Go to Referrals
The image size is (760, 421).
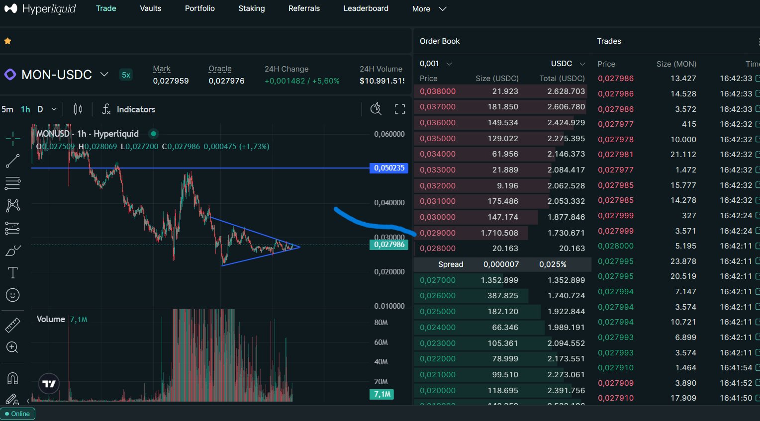(304, 8)
